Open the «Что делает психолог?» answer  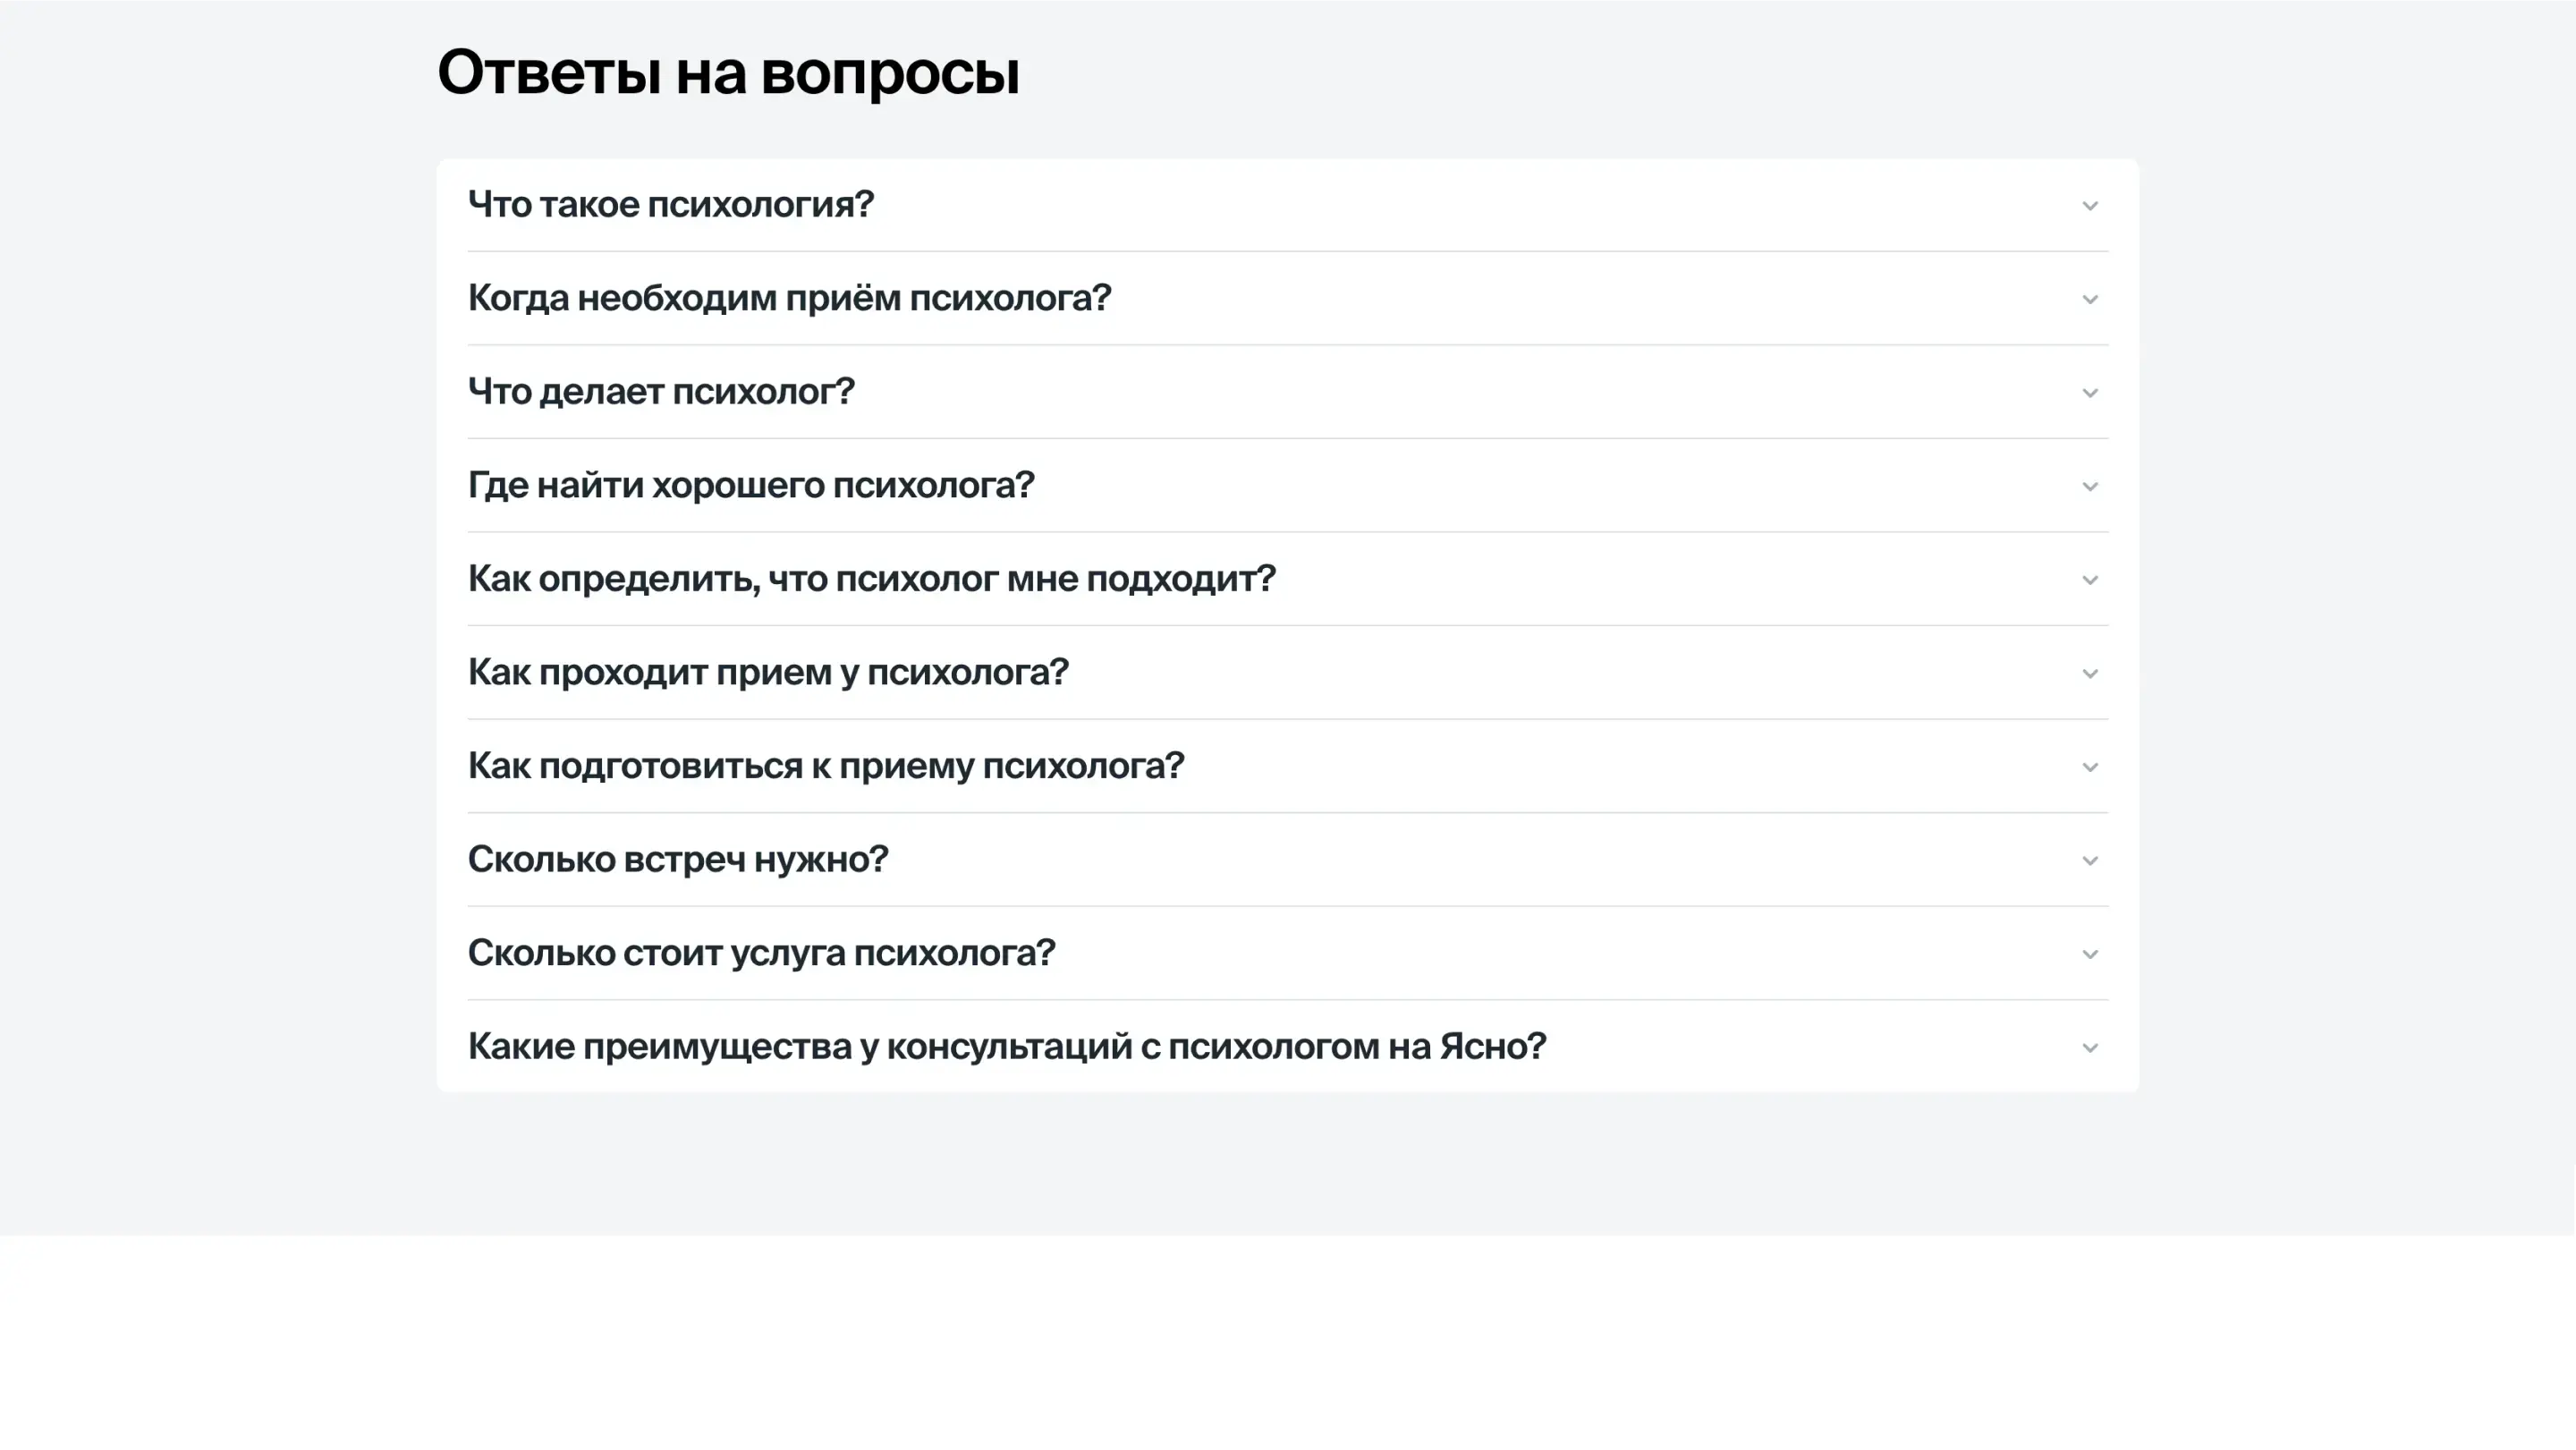(x=661, y=391)
